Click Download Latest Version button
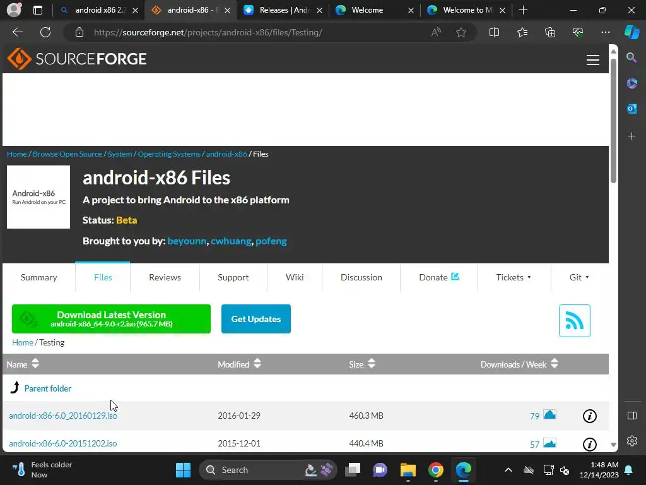The width and height of the screenshot is (646, 485). 111,319
